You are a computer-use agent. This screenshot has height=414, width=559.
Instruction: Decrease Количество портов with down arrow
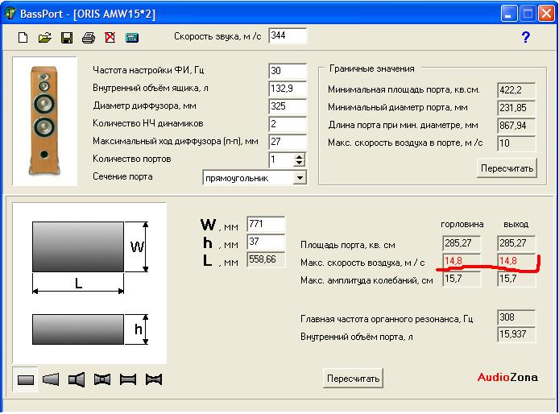click(x=300, y=164)
